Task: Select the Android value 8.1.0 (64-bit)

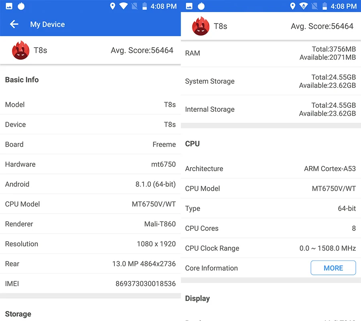Action: click(x=156, y=184)
